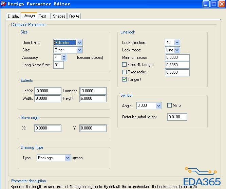Enable the Fixed 45 Length checkbox
226x189 pixels.
coord(124,64)
